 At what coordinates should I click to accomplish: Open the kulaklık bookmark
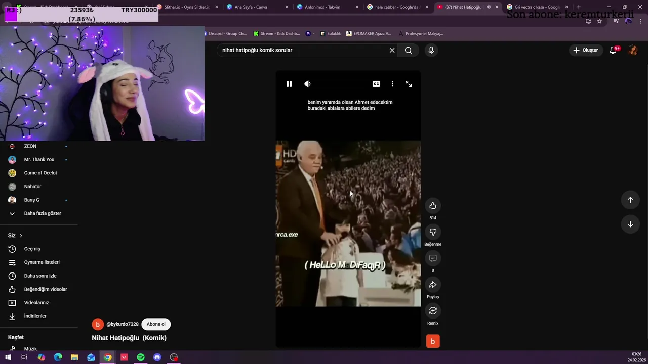(331, 34)
